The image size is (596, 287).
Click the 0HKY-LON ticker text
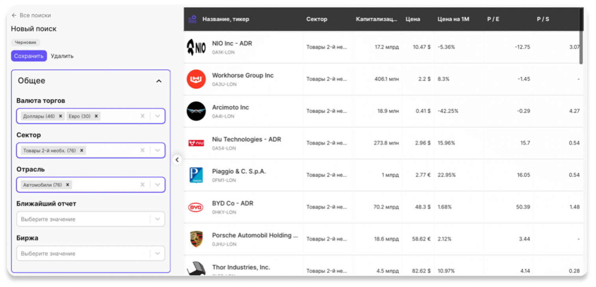[x=224, y=212]
